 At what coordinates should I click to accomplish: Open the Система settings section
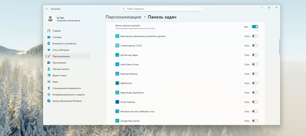coord(68,37)
